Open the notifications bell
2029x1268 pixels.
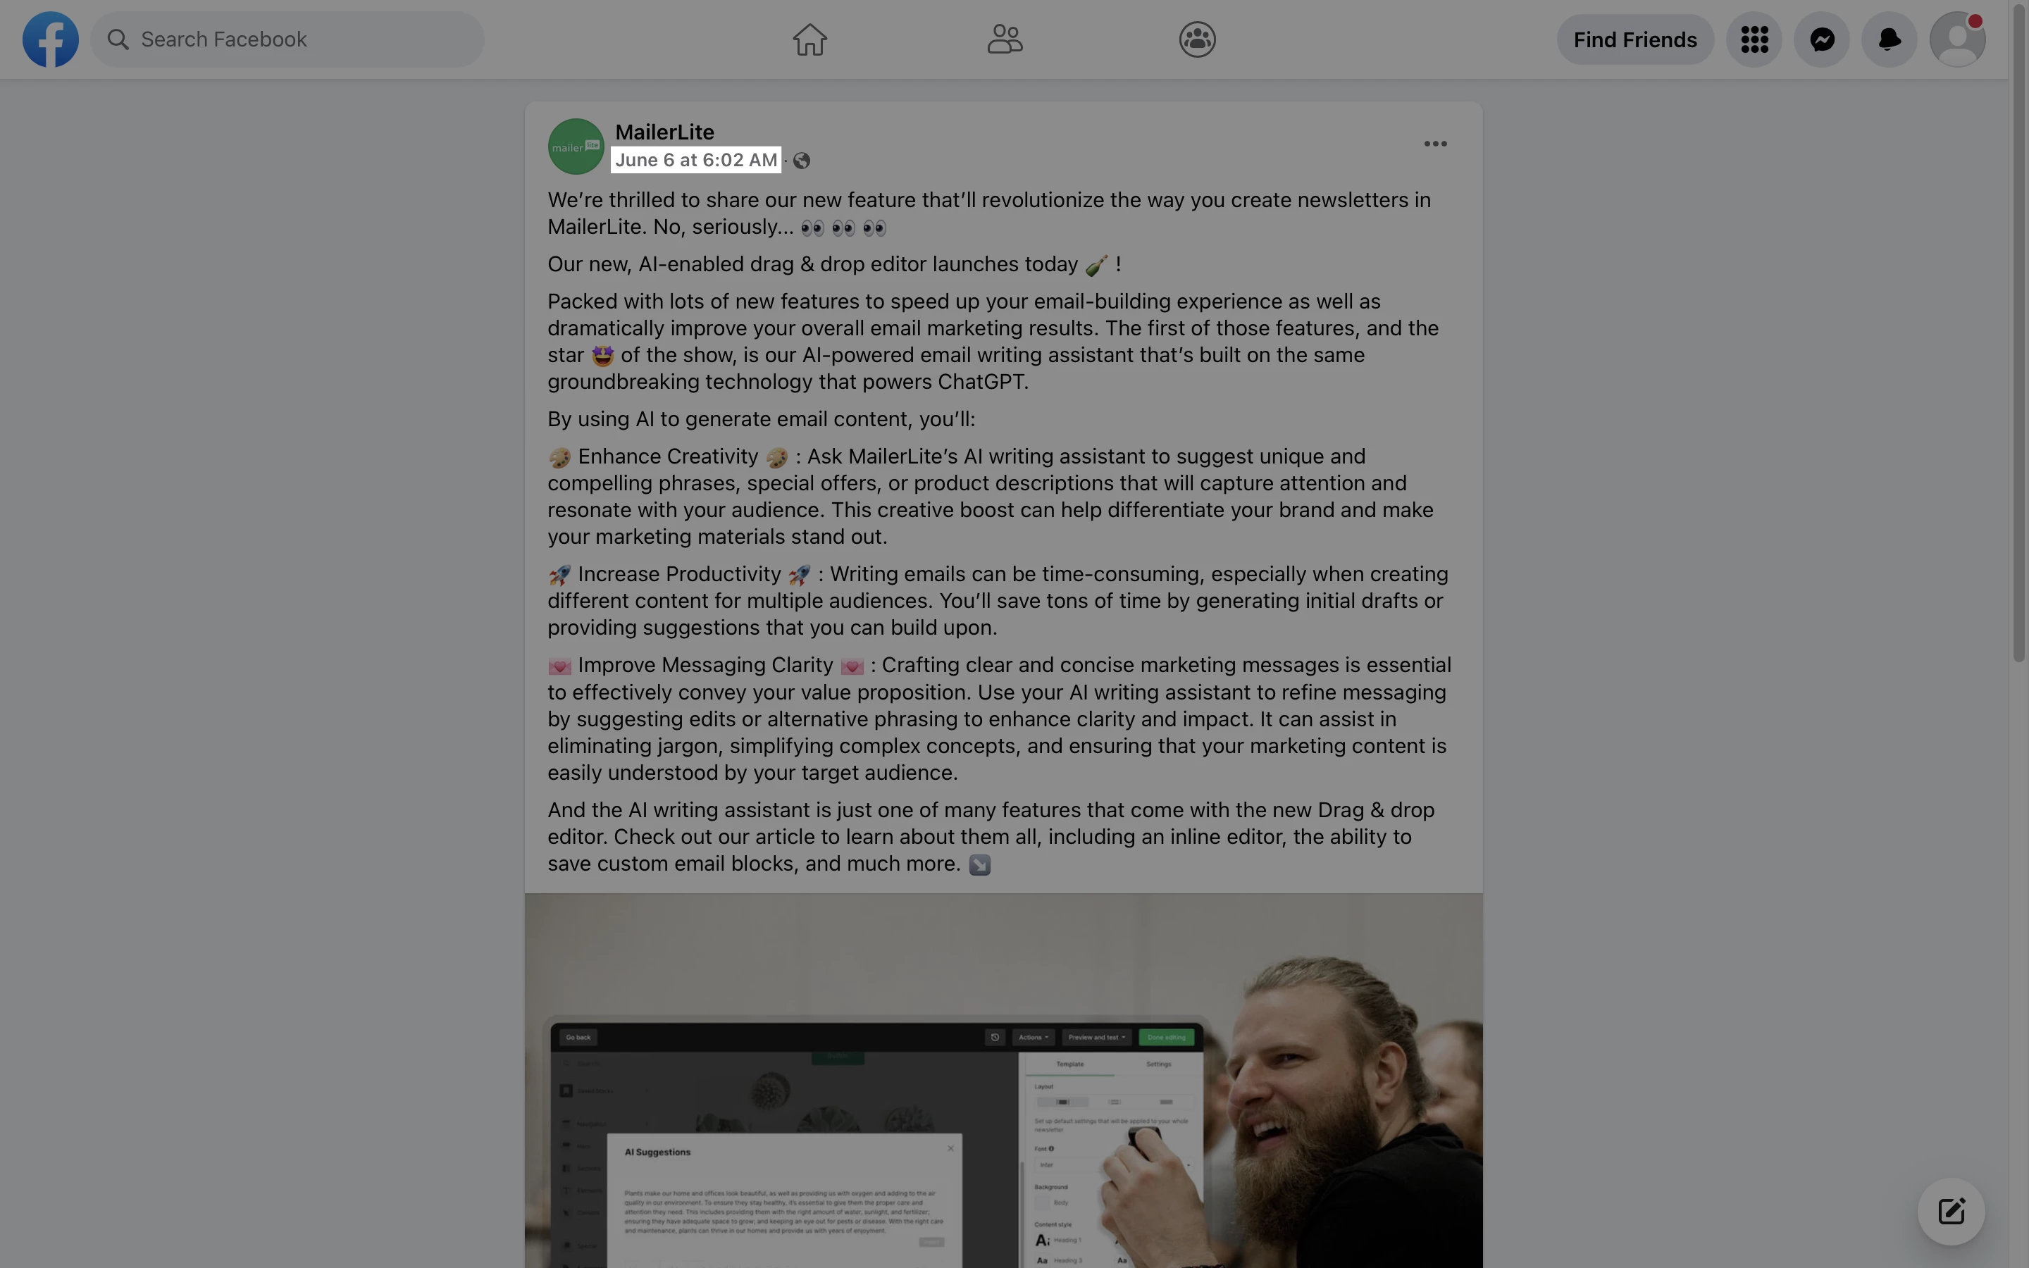tap(1889, 39)
